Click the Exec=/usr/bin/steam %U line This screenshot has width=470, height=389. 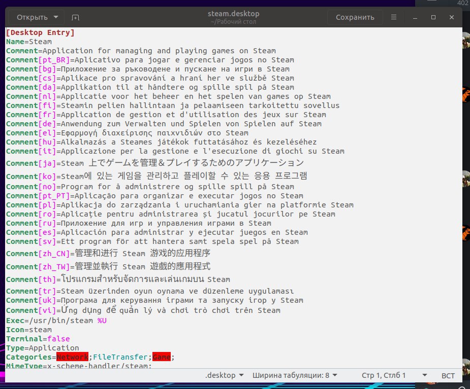56,321
